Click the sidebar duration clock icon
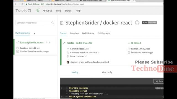177x99 pixels. 18,48
